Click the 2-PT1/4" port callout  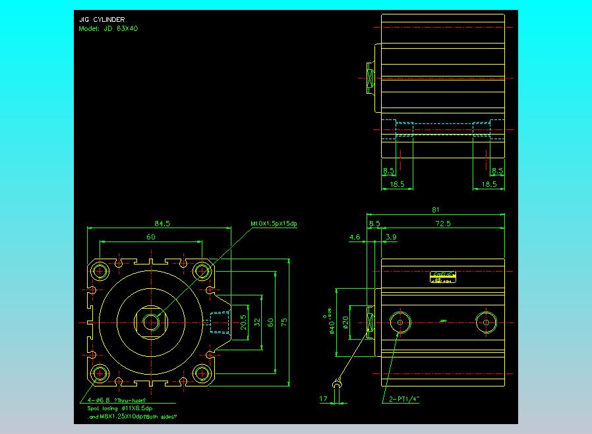[404, 399]
